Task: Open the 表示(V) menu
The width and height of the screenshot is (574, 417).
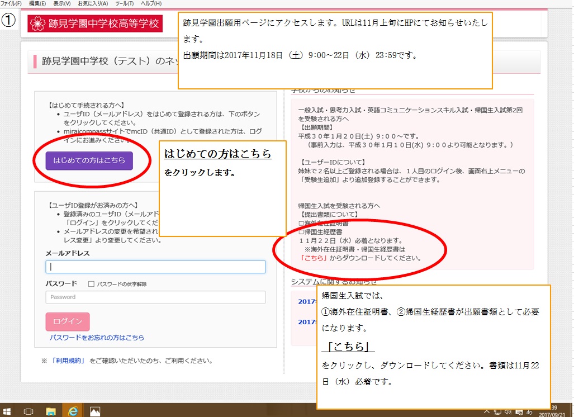Action: pyautogui.click(x=61, y=4)
